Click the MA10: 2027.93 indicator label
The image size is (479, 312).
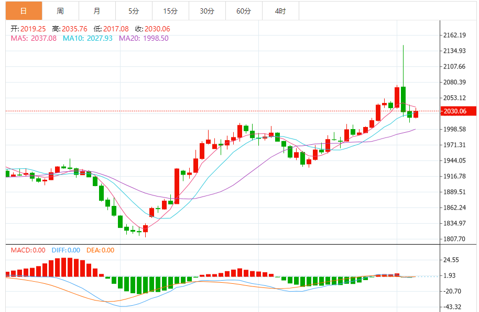tap(88, 38)
